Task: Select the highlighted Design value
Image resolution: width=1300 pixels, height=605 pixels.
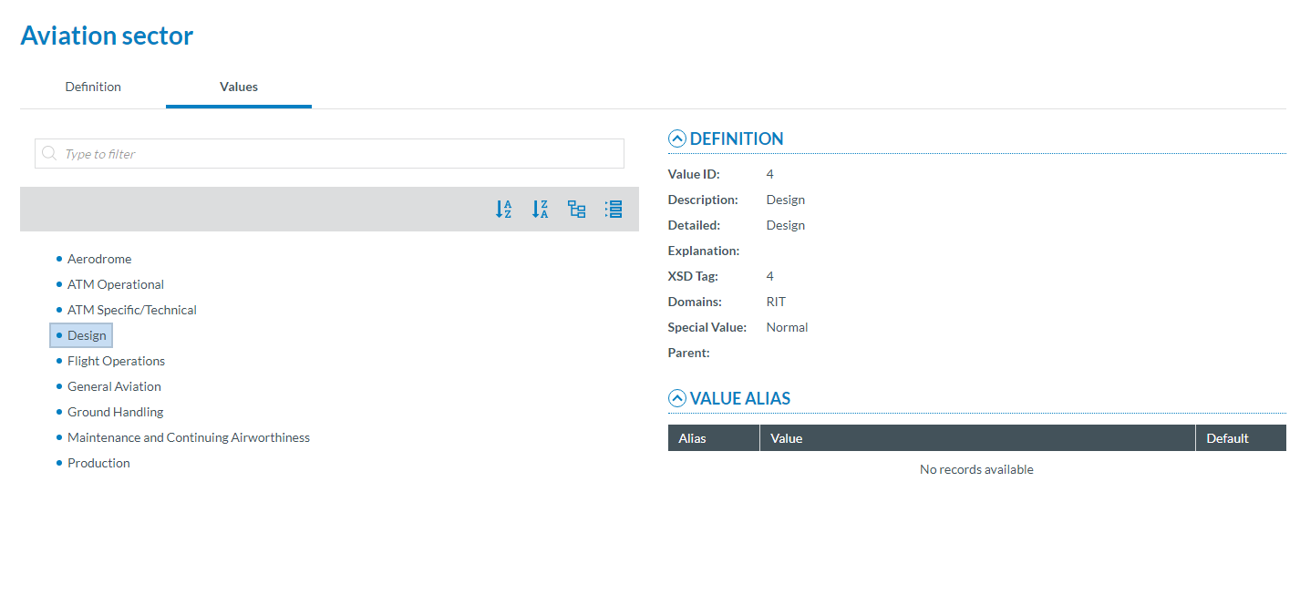Action: pyautogui.click(x=87, y=336)
